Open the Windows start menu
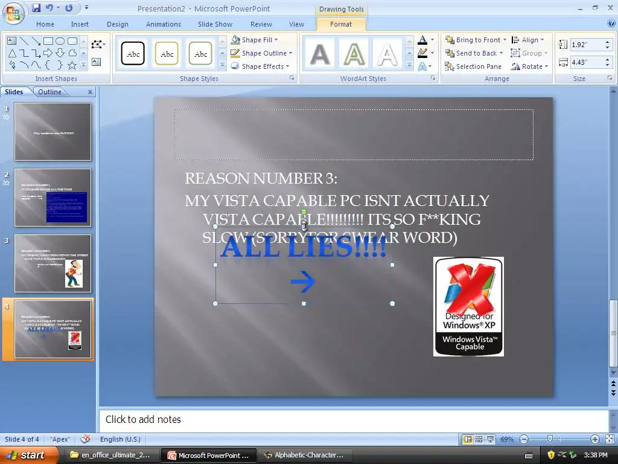Image resolution: width=618 pixels, height=464 pixels. point(28,455)
